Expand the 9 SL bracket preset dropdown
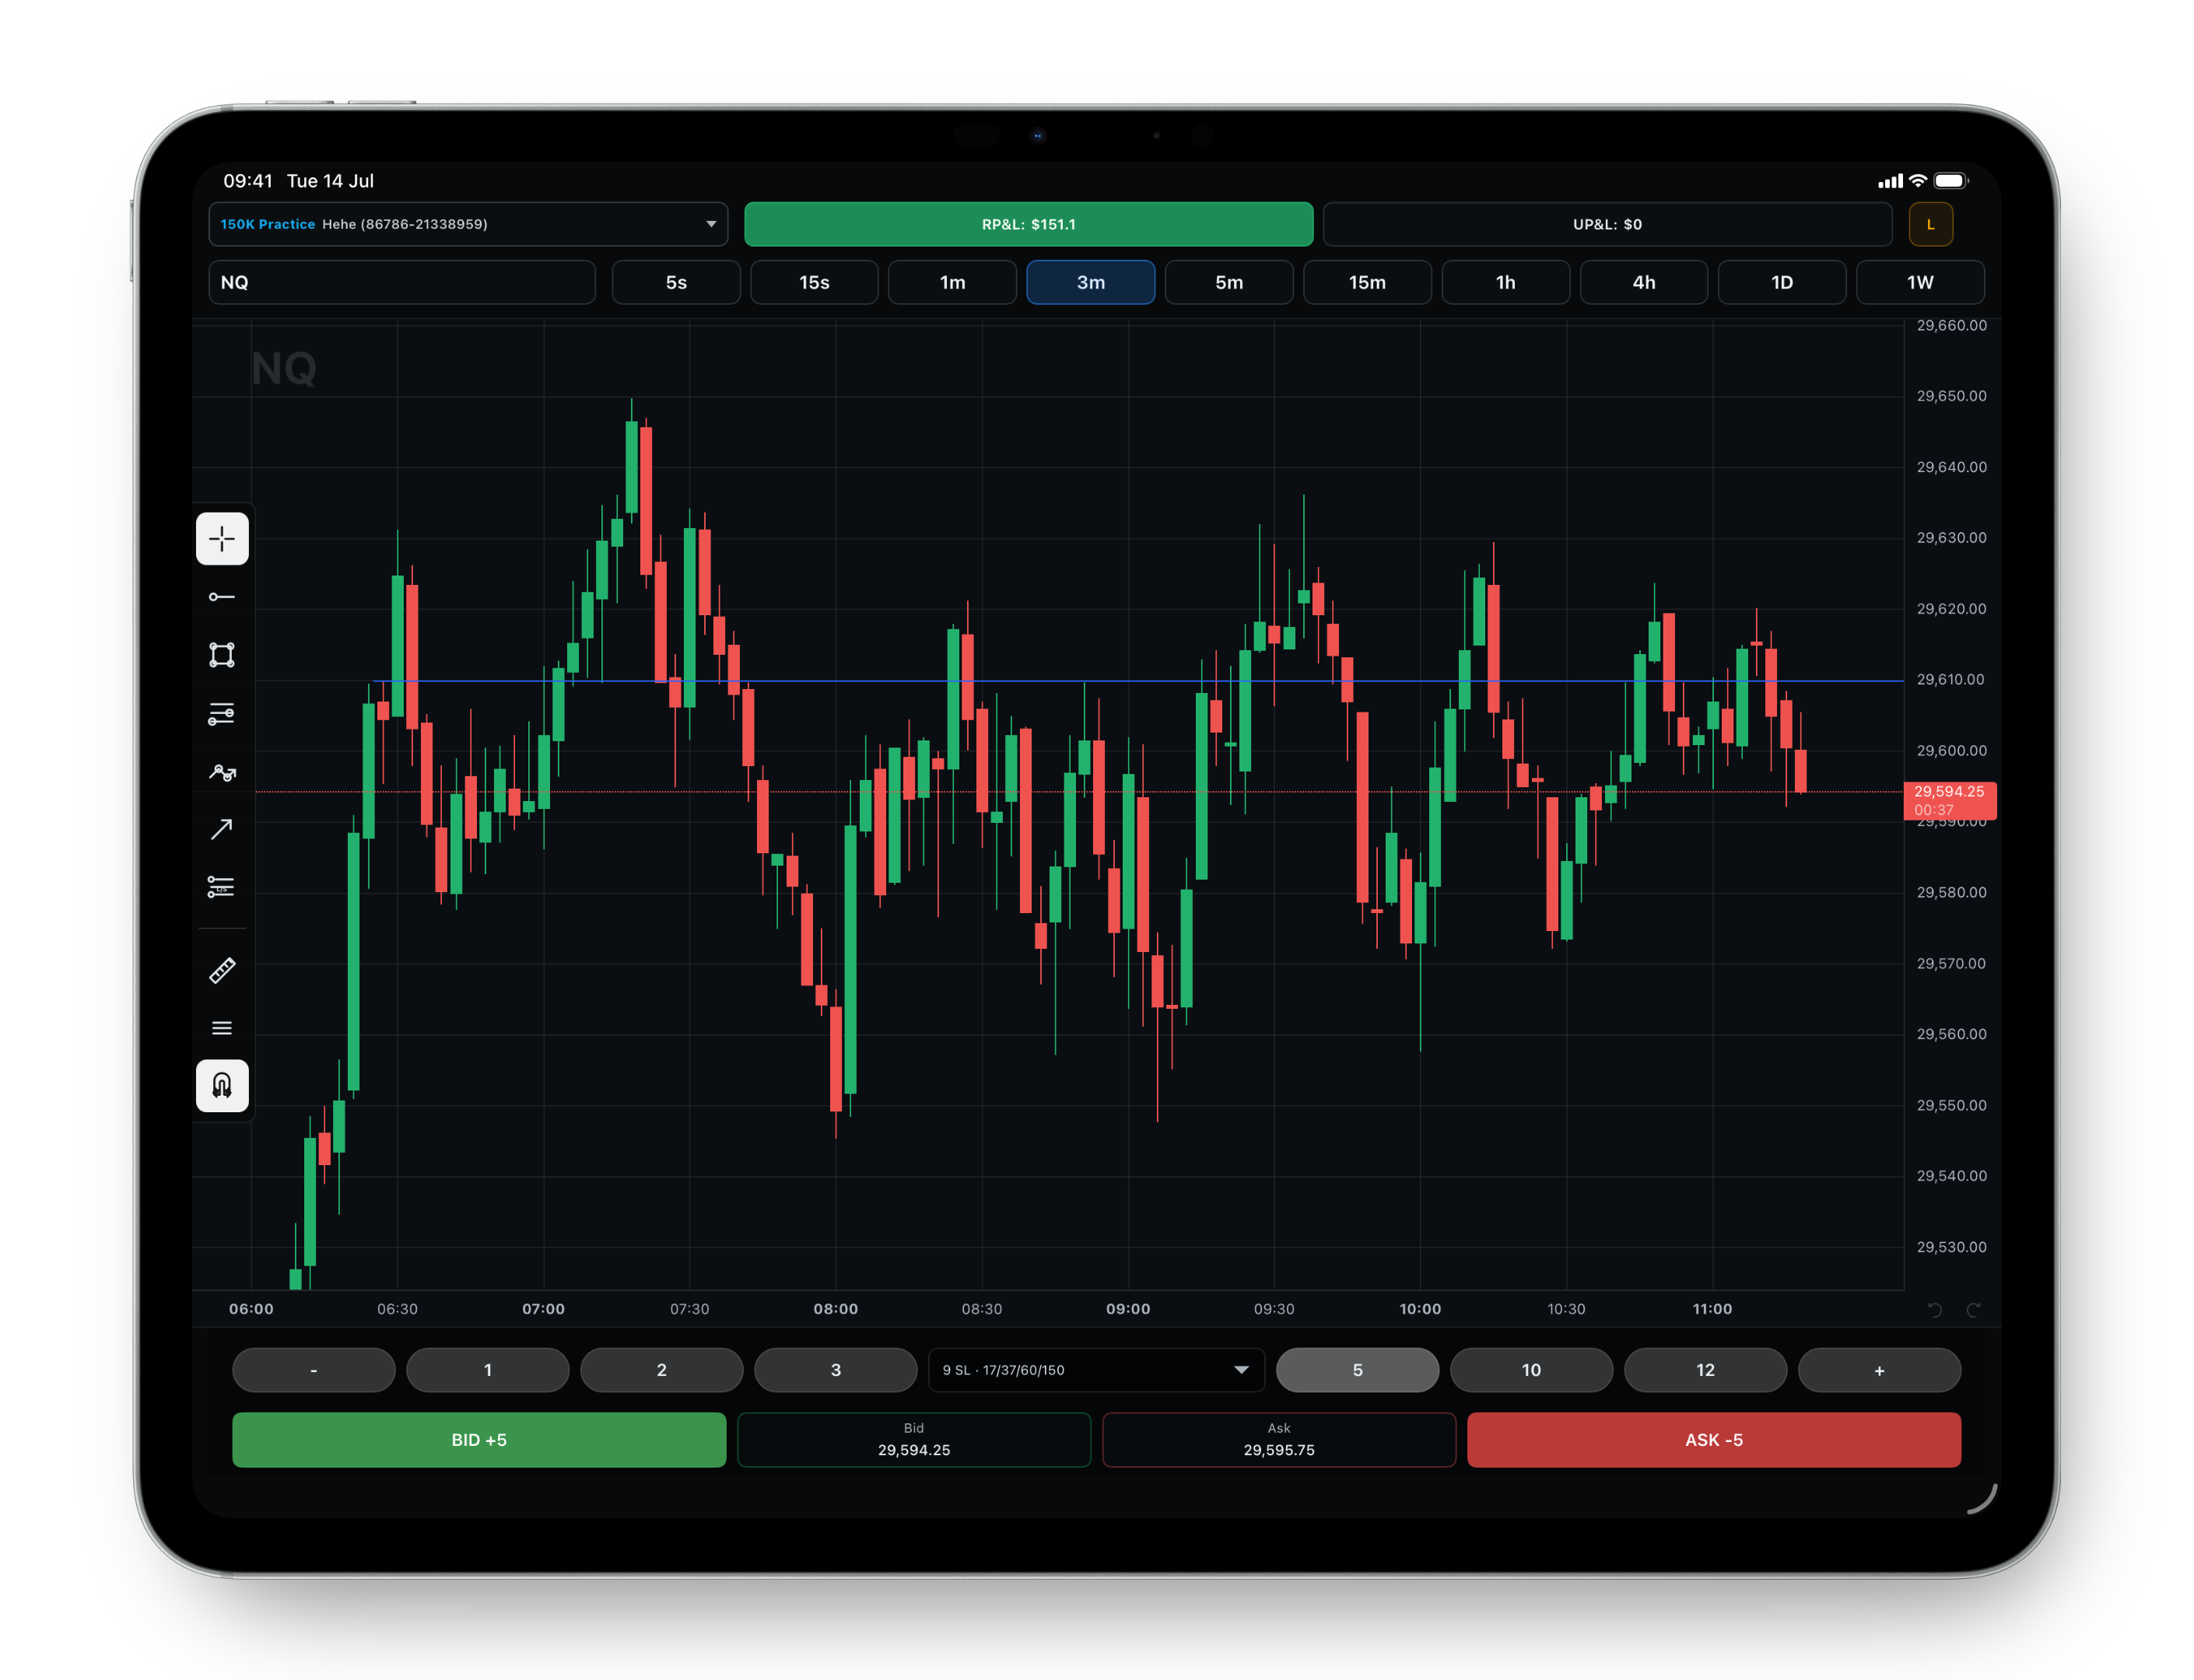2194x1680 pixels. pos(1096,1370)
